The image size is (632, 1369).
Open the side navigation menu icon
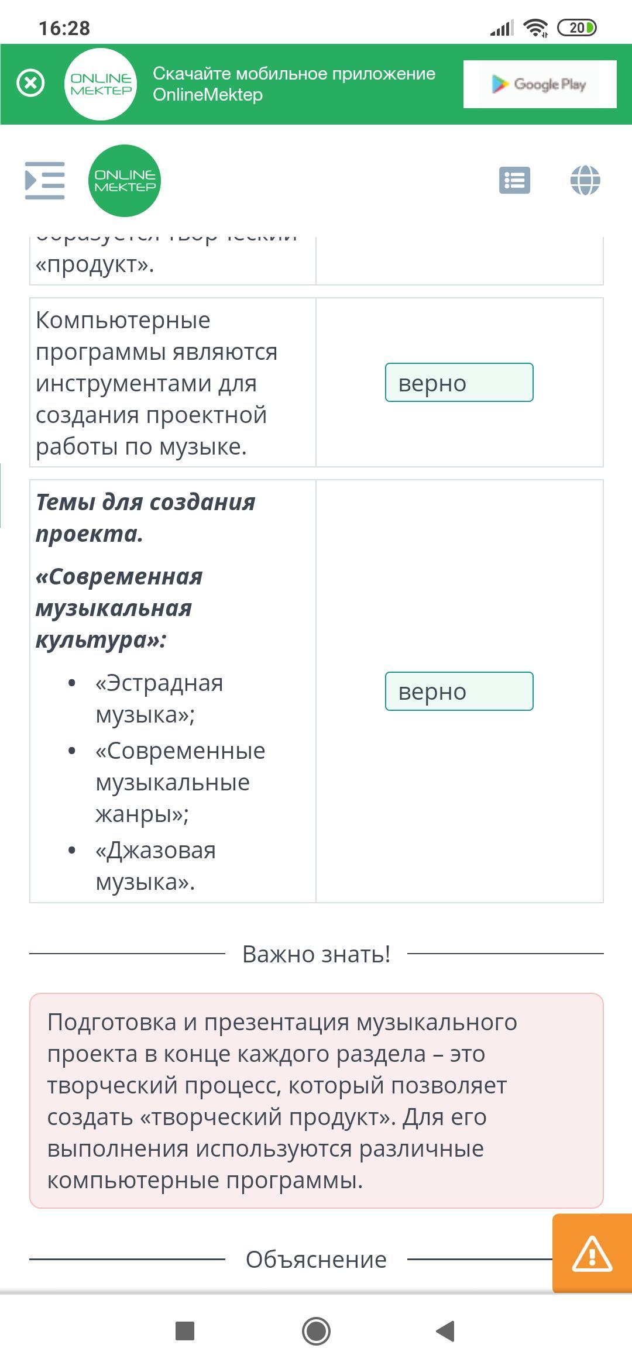[x=44, y=180]
